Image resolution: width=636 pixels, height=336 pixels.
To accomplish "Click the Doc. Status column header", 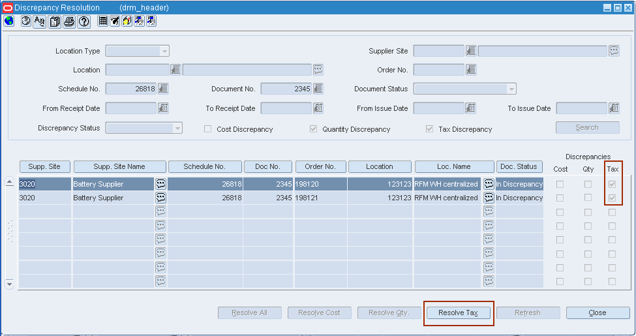I will [x=519, y=166].
